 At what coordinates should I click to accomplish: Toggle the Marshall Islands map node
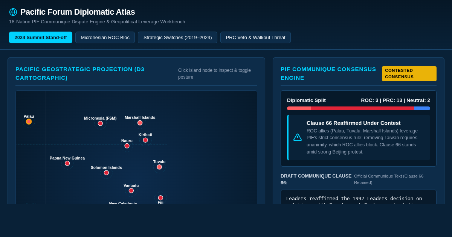coord(140,123)
